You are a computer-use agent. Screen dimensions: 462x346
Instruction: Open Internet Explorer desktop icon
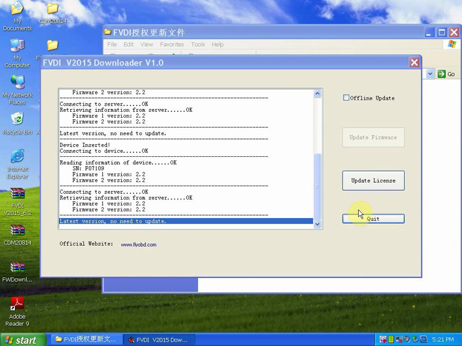click(17, 157)
